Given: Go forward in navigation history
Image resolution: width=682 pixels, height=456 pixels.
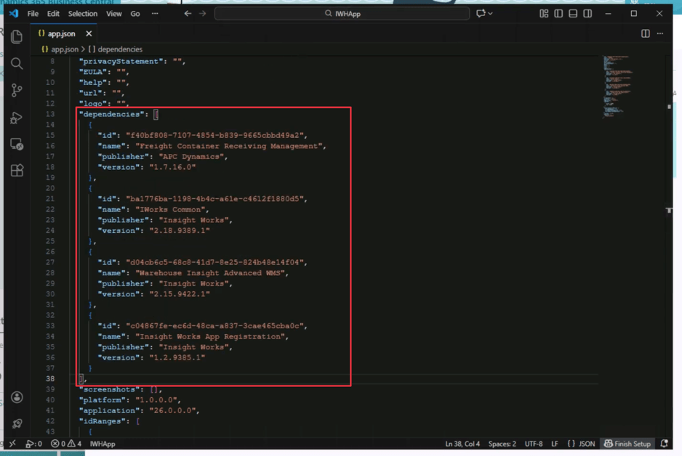Looking at the screenshot, I should pyautogui.click(x=203, y=14).
